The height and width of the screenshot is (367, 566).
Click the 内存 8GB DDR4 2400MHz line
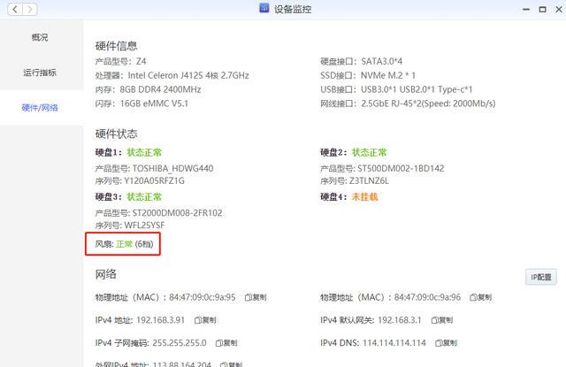click(x=148, y=89)
